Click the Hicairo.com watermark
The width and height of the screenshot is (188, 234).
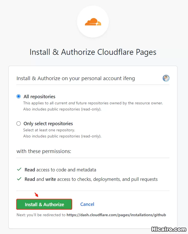point(169,229)
